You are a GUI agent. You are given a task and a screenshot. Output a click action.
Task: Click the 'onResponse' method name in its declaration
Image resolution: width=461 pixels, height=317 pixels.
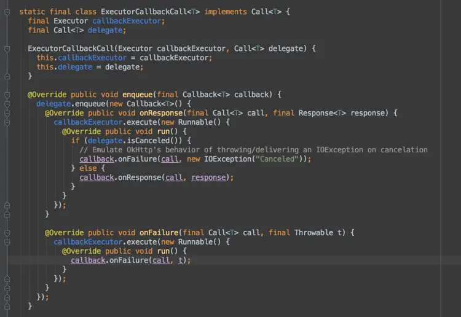(x=161, y=113)
